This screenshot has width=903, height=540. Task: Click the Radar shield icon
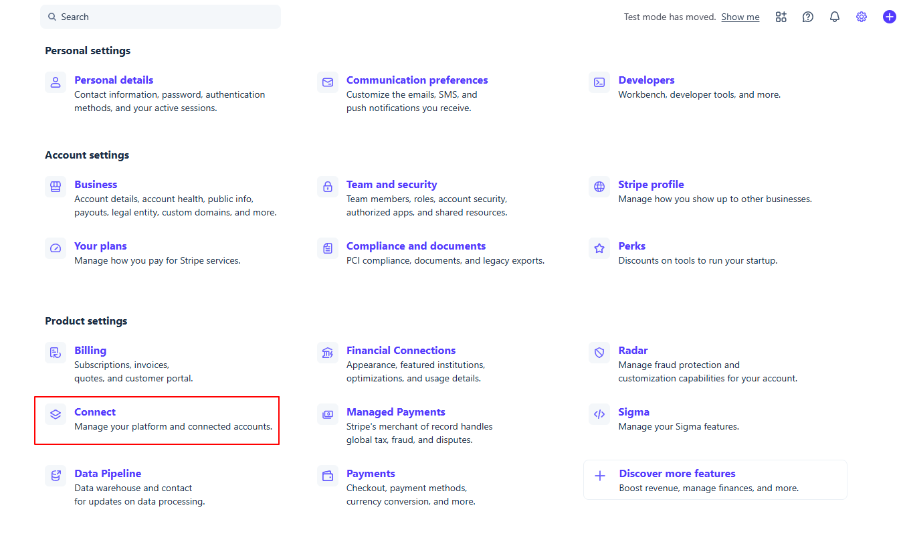(599, 352)
